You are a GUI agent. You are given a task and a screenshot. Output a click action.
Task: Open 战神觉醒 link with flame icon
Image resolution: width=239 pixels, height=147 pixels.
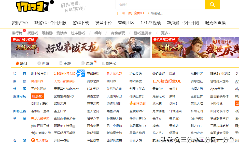[x=137, y=103]
